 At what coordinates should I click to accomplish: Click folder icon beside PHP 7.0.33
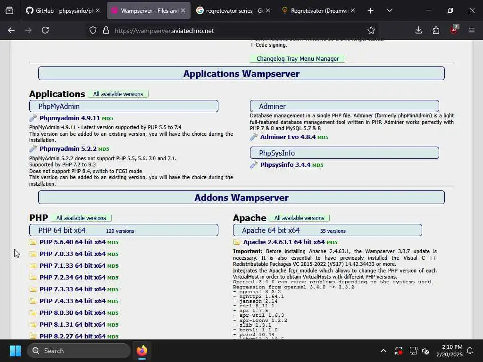click(33, 254)
